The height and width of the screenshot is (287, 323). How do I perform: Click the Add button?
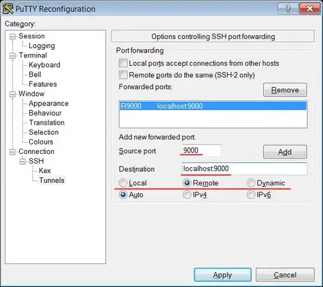(285, 152)
